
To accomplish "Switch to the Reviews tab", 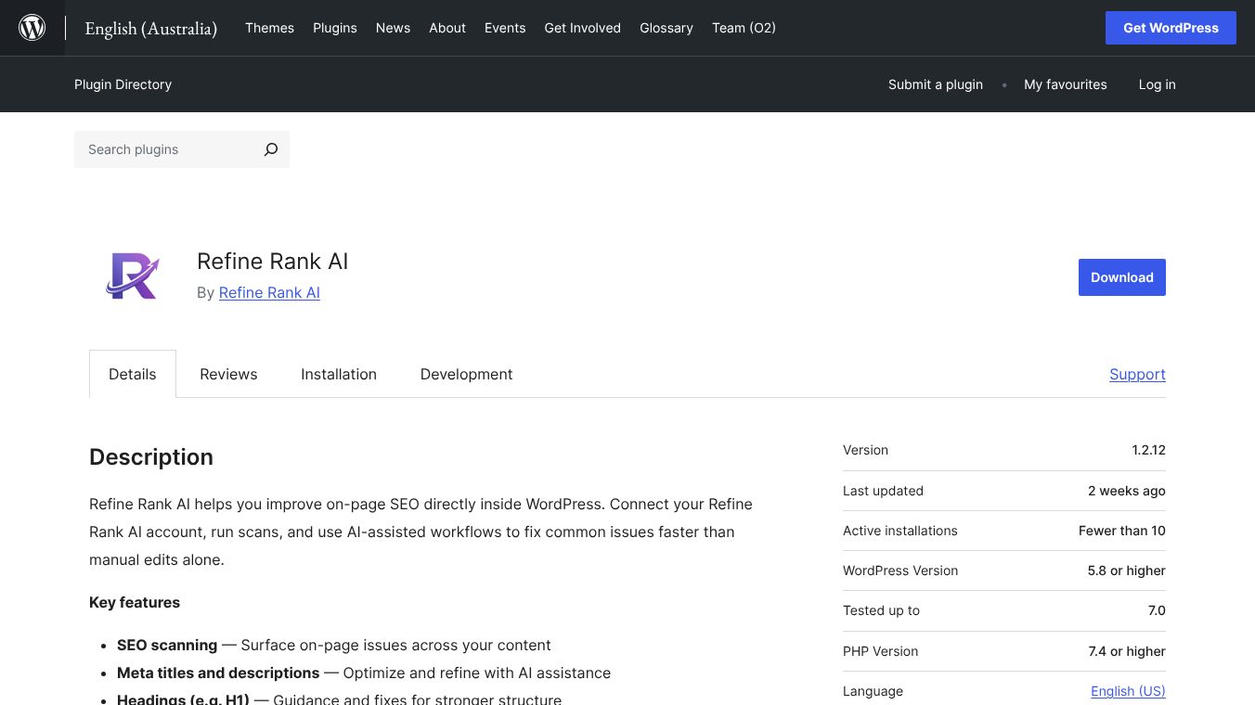I will pos(228,374).
